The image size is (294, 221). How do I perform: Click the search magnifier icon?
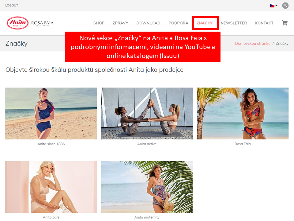285,6
